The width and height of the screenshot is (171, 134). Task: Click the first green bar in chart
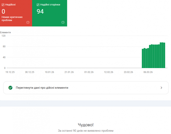143,58
